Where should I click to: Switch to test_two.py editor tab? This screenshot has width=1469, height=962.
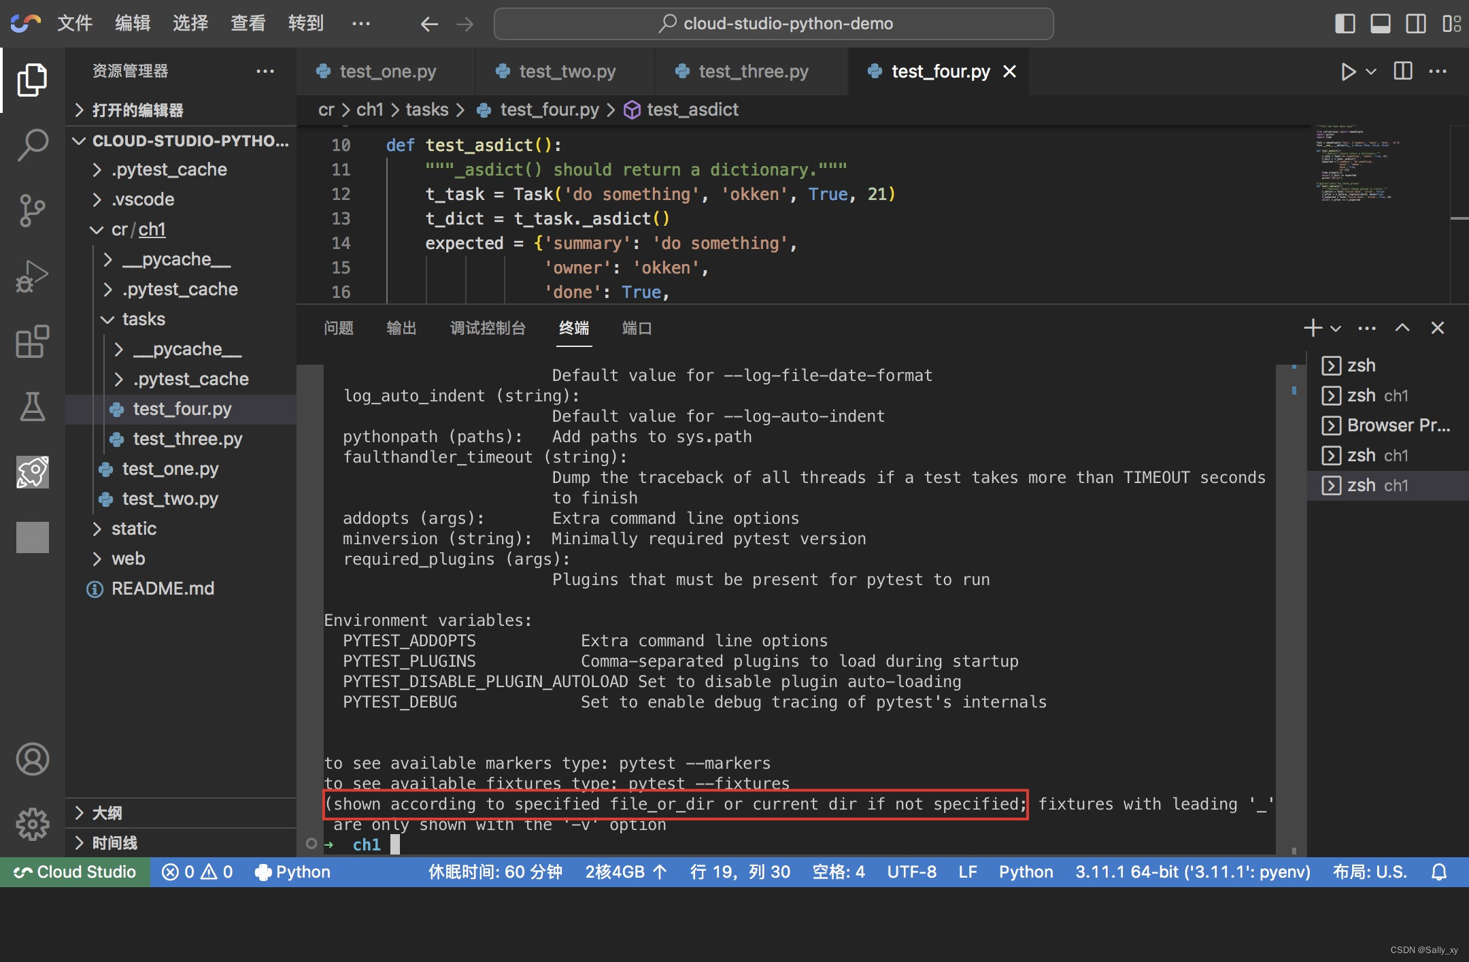[x=565, y=71]
